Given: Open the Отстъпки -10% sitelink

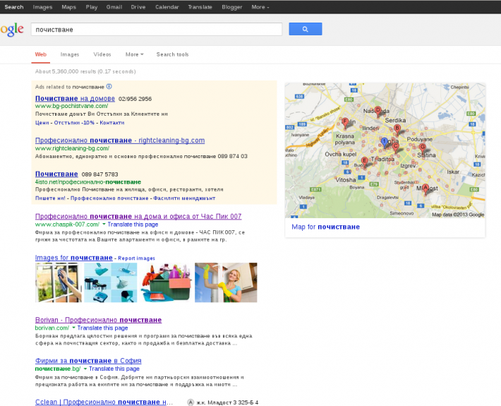Looking at the screenshot, I should tap(74, 122).
